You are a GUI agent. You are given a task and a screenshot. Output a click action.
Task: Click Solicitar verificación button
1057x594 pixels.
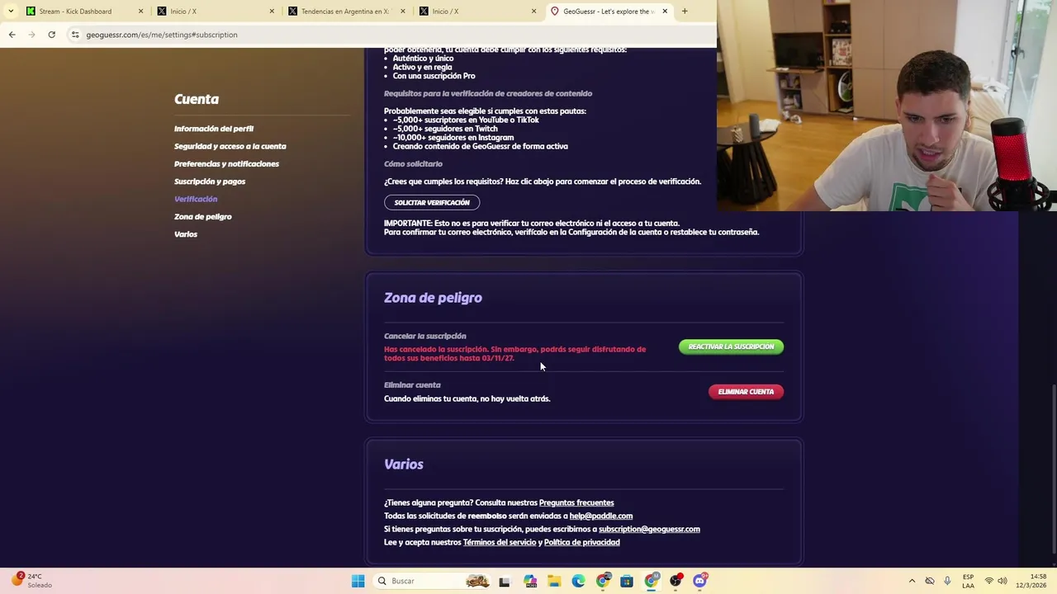point(432,203)
